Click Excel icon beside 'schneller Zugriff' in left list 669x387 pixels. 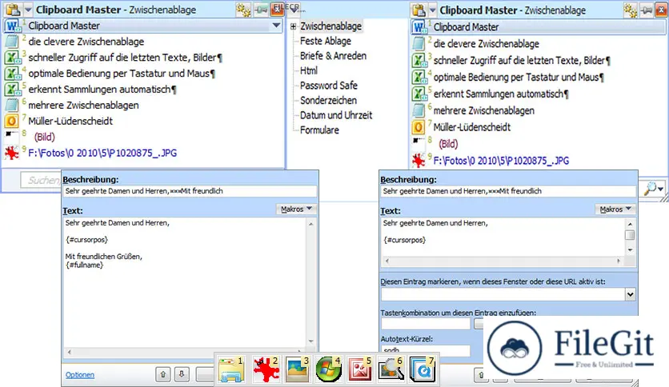12,58
